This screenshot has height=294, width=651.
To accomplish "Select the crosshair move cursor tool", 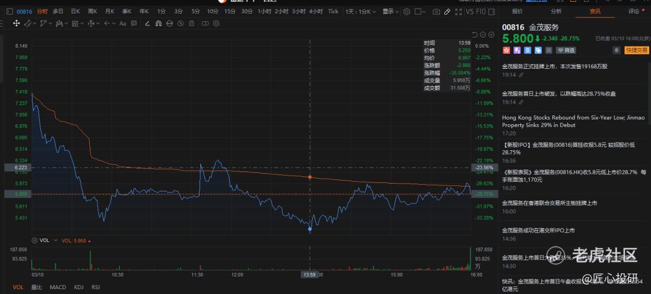I will pos(16,24).
